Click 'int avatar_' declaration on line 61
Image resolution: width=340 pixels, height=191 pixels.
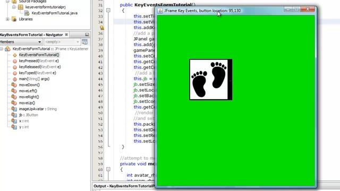coord(141,175)
